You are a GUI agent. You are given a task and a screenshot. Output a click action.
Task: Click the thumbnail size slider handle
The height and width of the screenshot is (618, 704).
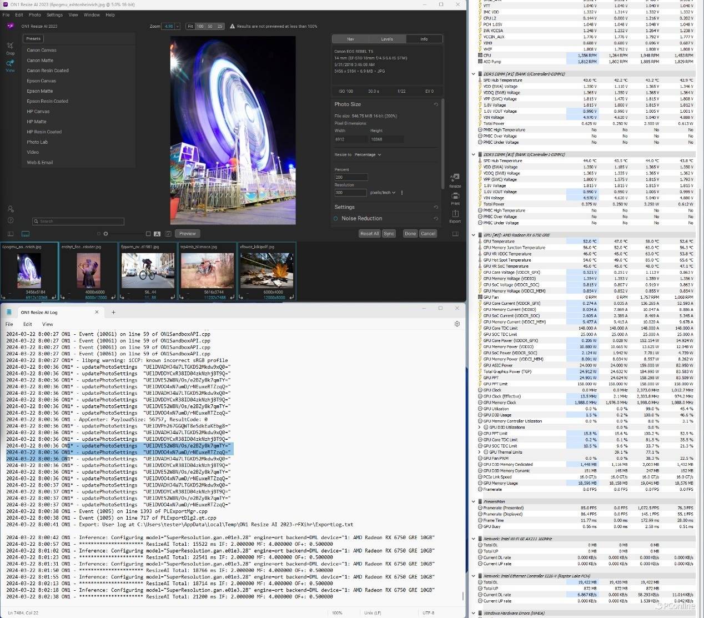click(105, 234)
